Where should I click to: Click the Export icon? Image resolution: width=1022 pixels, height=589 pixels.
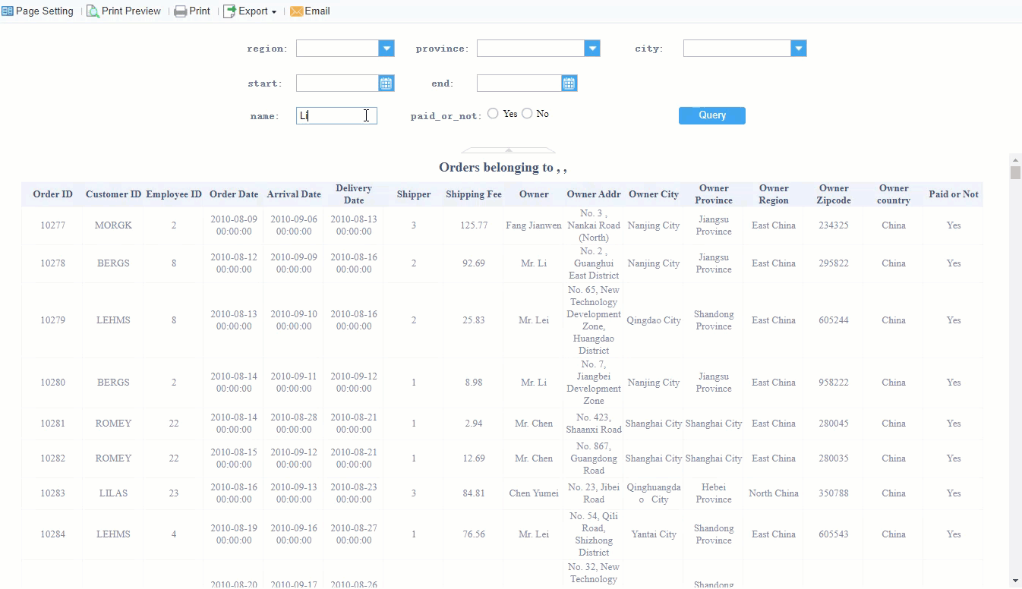coord(228,11)
